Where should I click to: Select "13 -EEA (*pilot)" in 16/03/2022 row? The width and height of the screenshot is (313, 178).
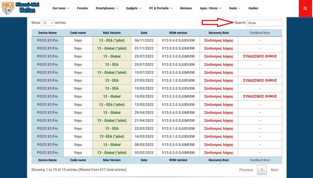(112, 136)
